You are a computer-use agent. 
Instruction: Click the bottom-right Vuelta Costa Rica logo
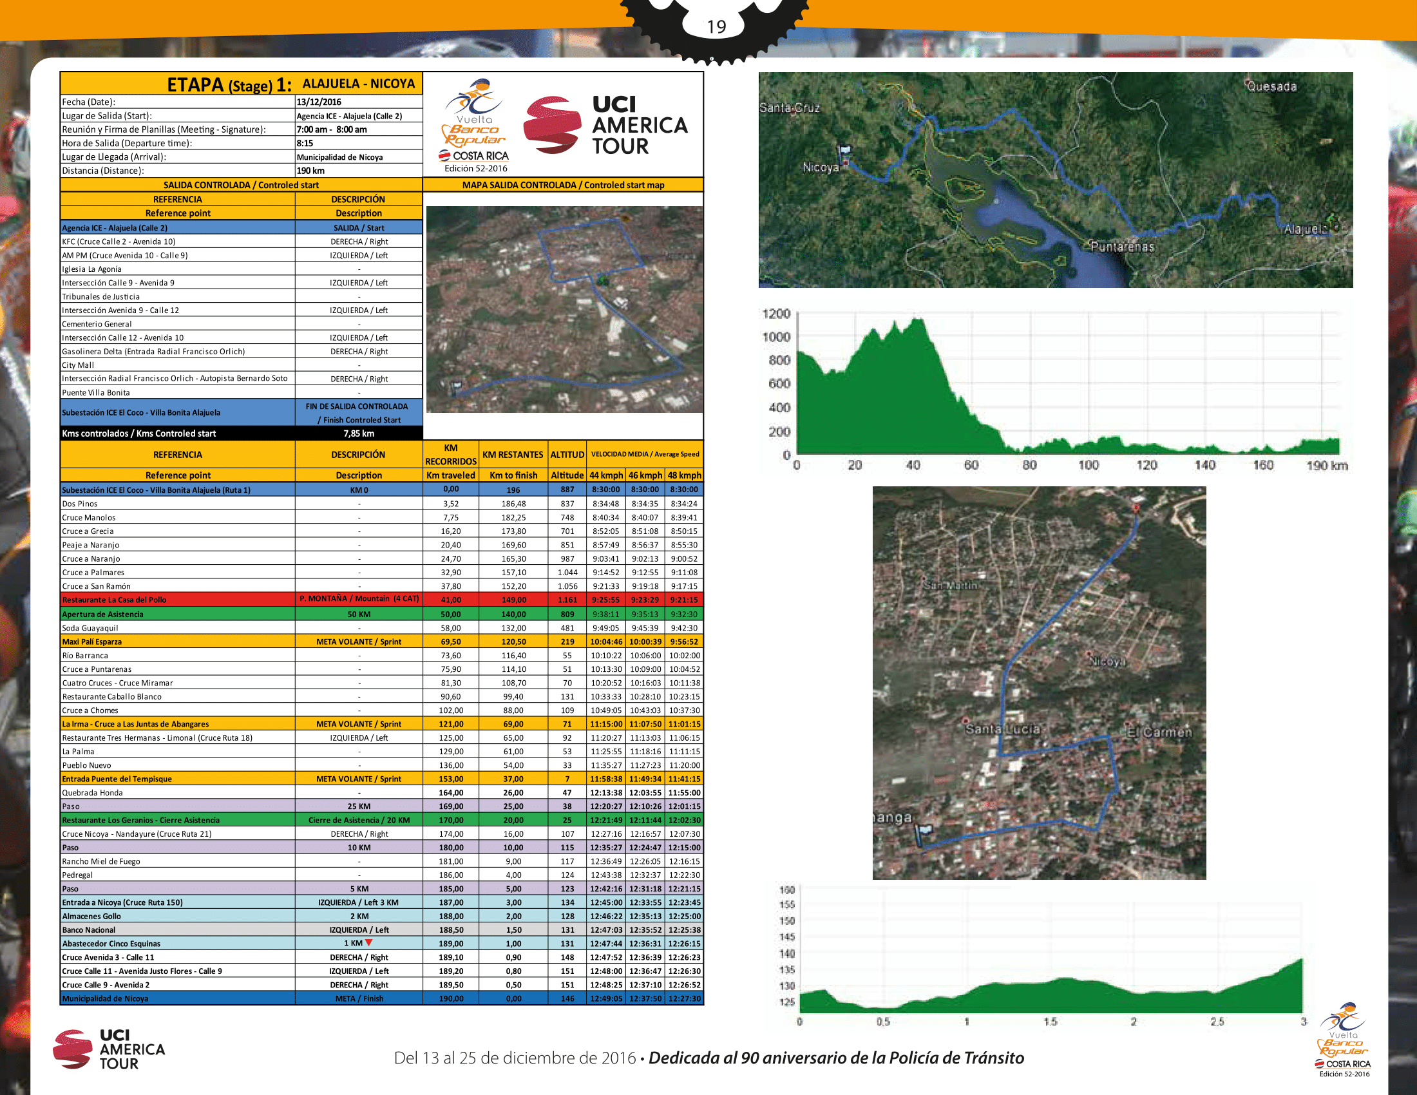(x=1343, y=1040)
